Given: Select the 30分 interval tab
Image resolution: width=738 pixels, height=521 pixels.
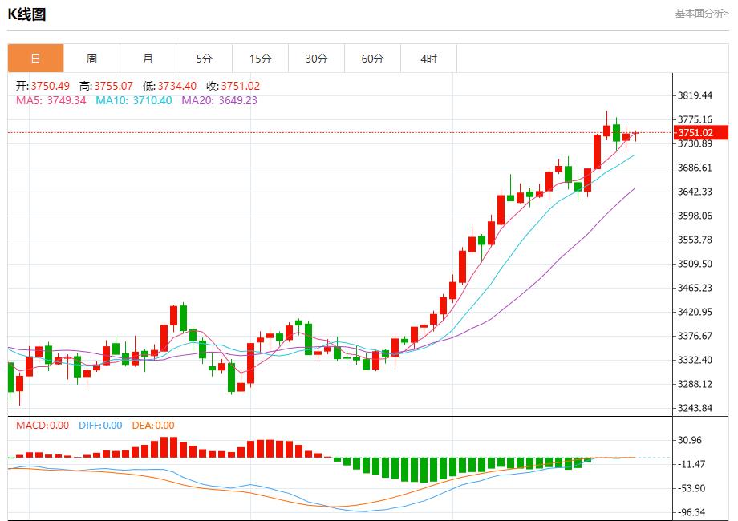Looking at the screenshot, I should click(316, 59).
